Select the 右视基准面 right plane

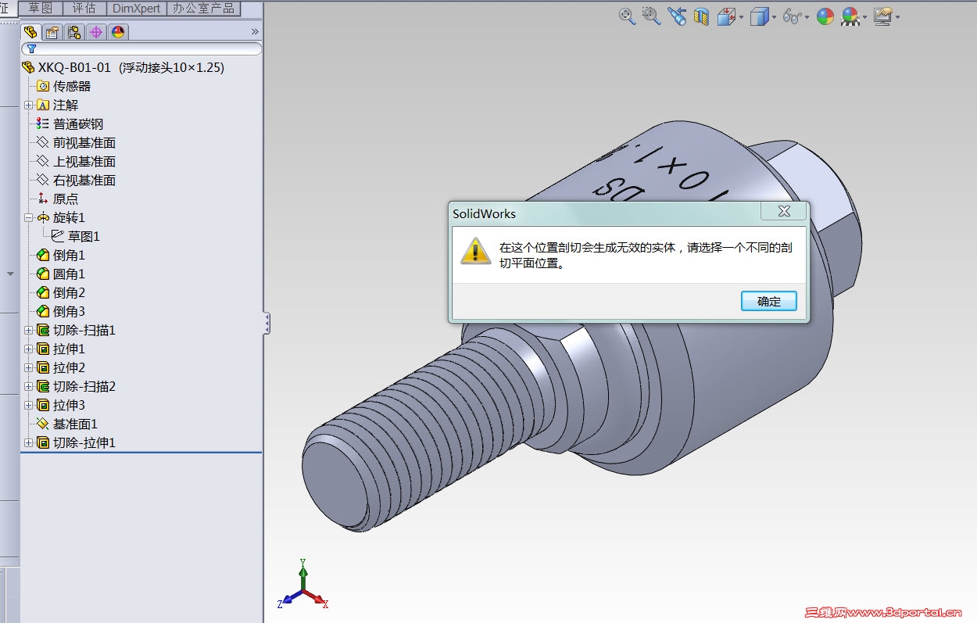click(x=76, y=180)
